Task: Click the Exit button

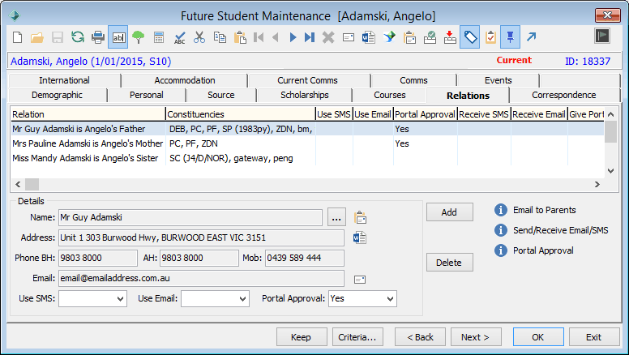Action: [594, 337]
